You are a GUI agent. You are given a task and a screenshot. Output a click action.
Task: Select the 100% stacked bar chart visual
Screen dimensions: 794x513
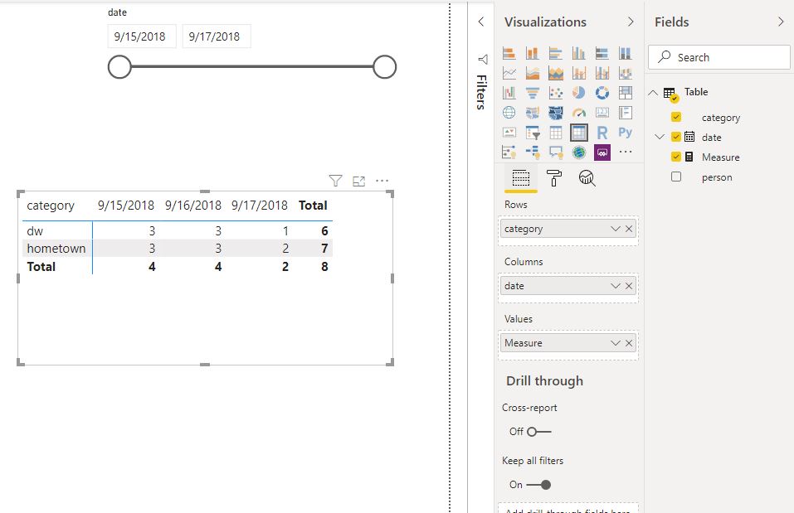click(602, 53)
